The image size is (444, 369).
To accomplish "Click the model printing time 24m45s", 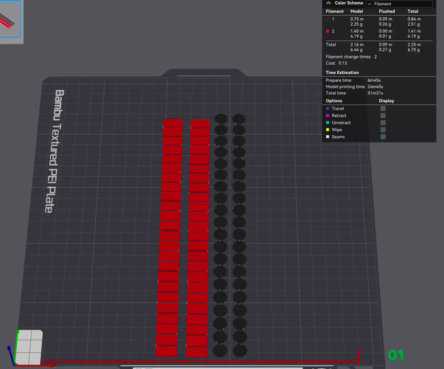I will 375,87.
